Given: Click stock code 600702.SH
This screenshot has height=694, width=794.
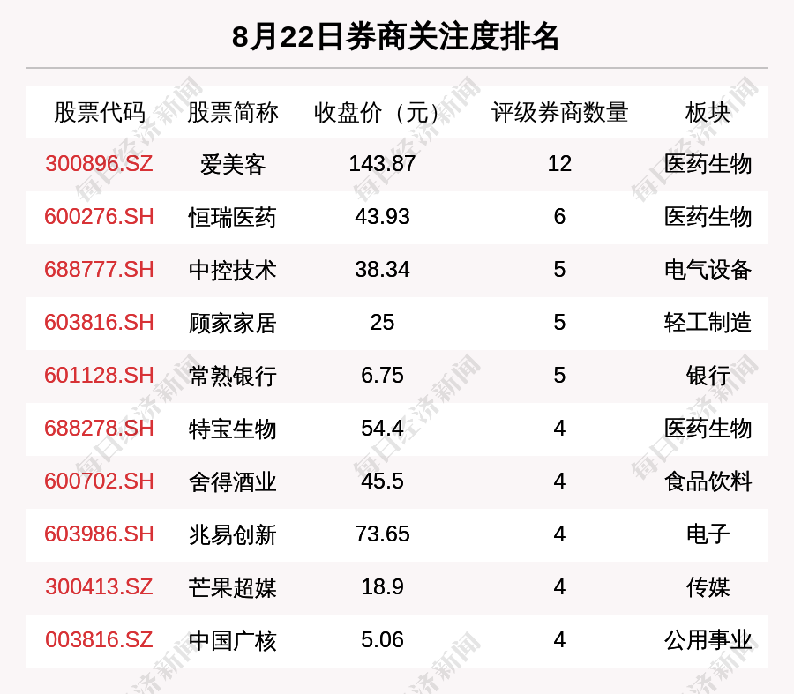Looking at the screenshot, I should click(99, 481).
